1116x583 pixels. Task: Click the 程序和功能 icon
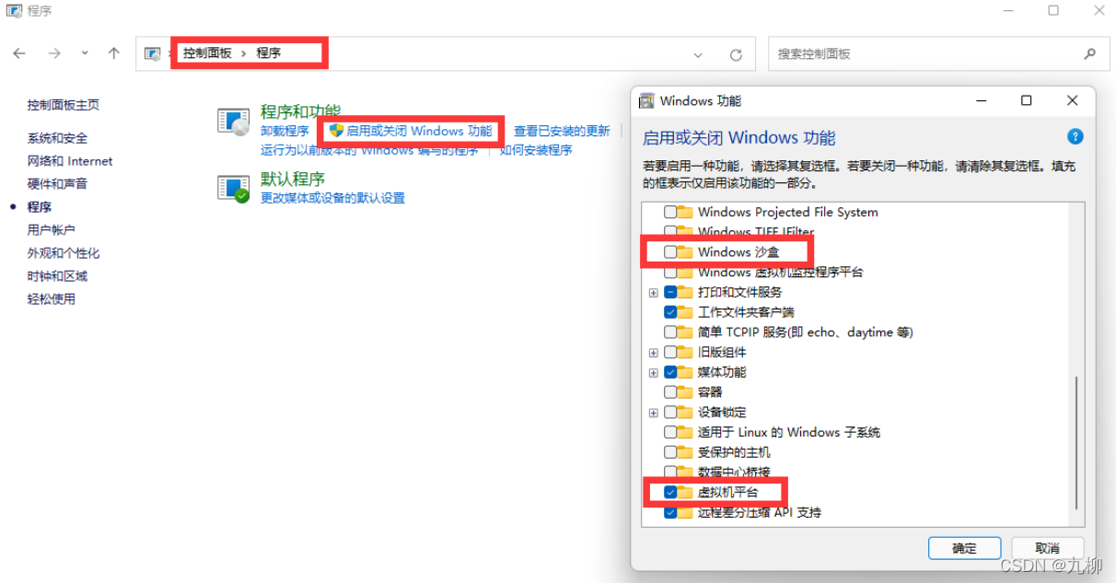pos(234,121)
